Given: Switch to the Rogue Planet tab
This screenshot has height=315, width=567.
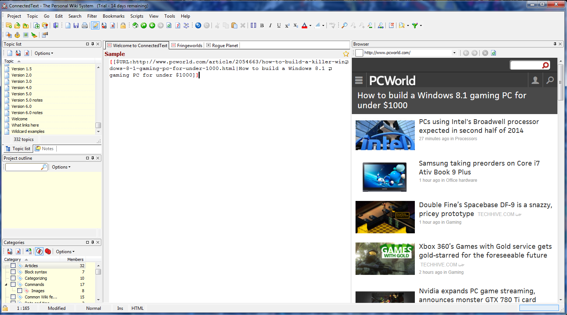Looking at the screenshot, I should point(222,46).
